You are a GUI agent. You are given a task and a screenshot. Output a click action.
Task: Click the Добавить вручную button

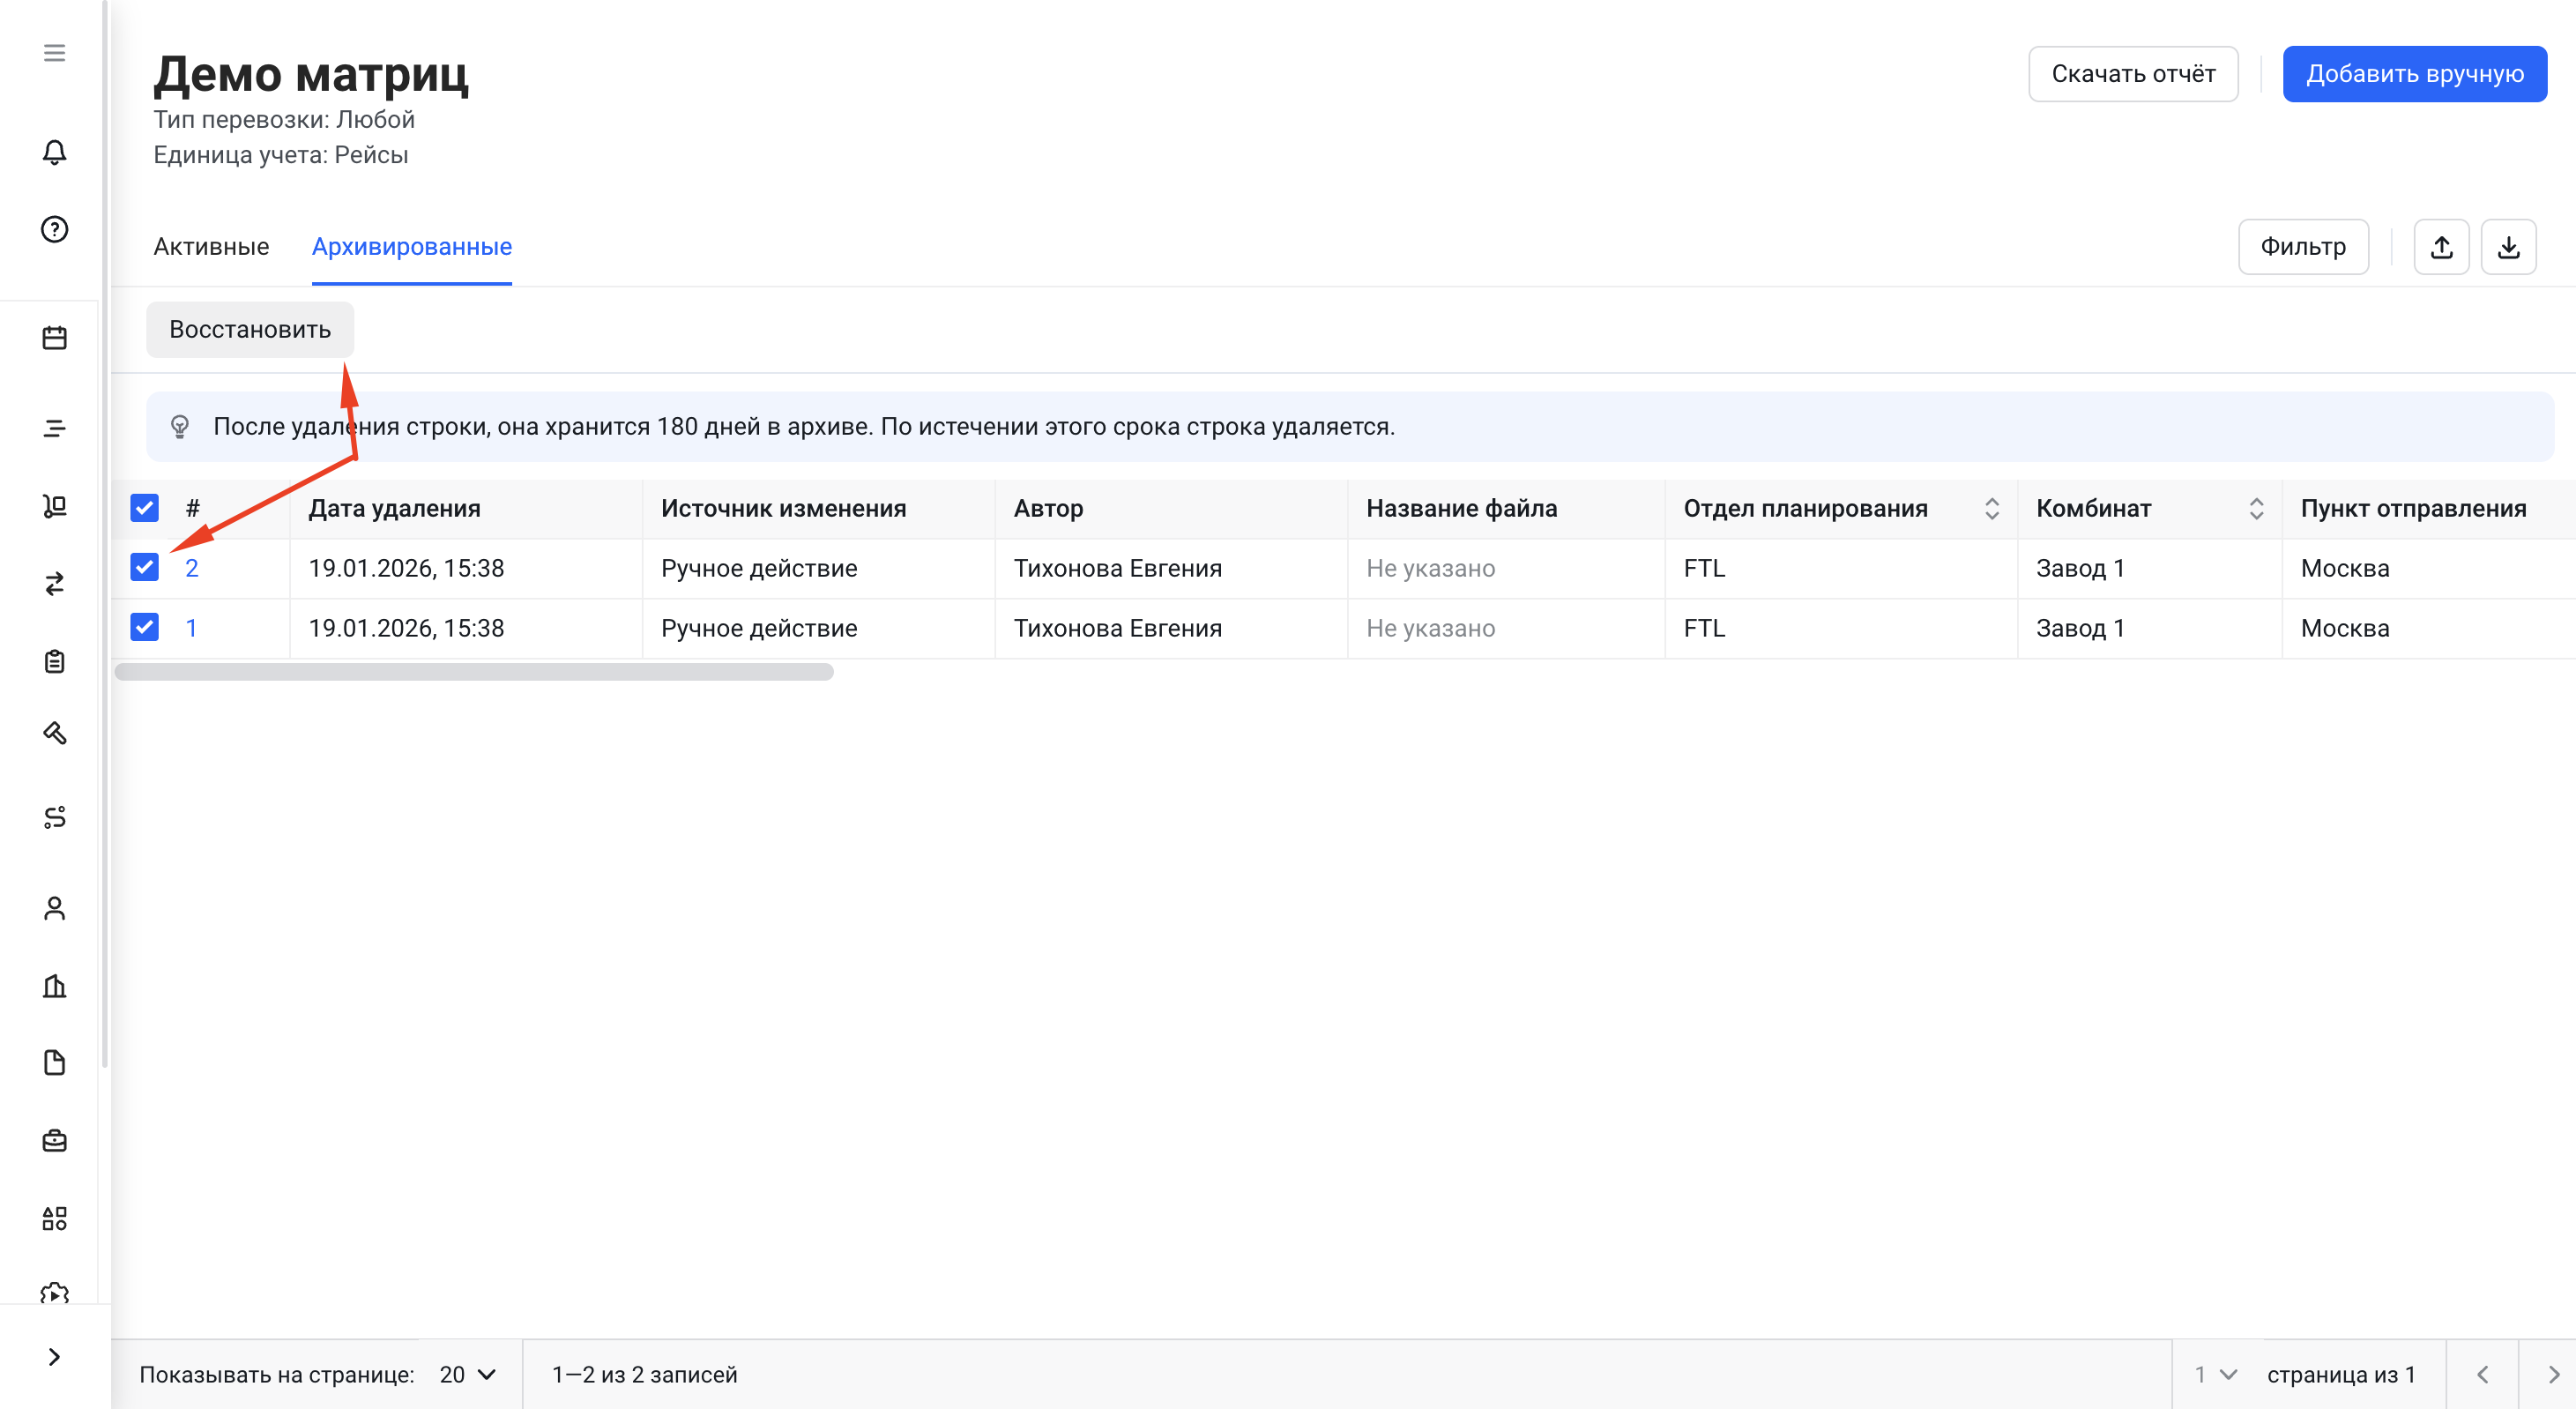2414,74
